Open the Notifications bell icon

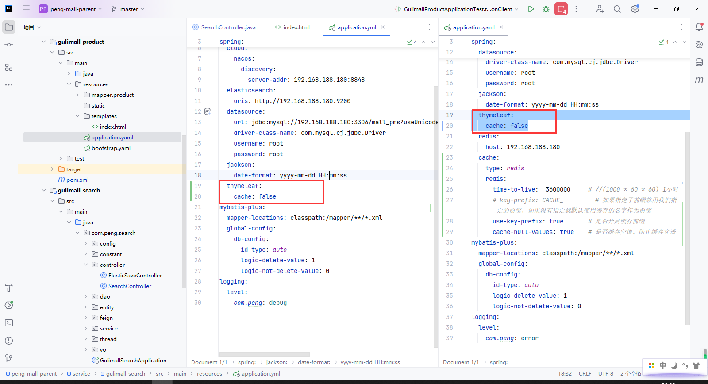tap(699, 27)
